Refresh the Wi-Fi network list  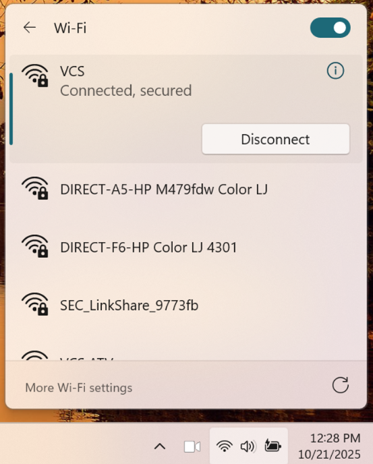(x=341, y=385)
